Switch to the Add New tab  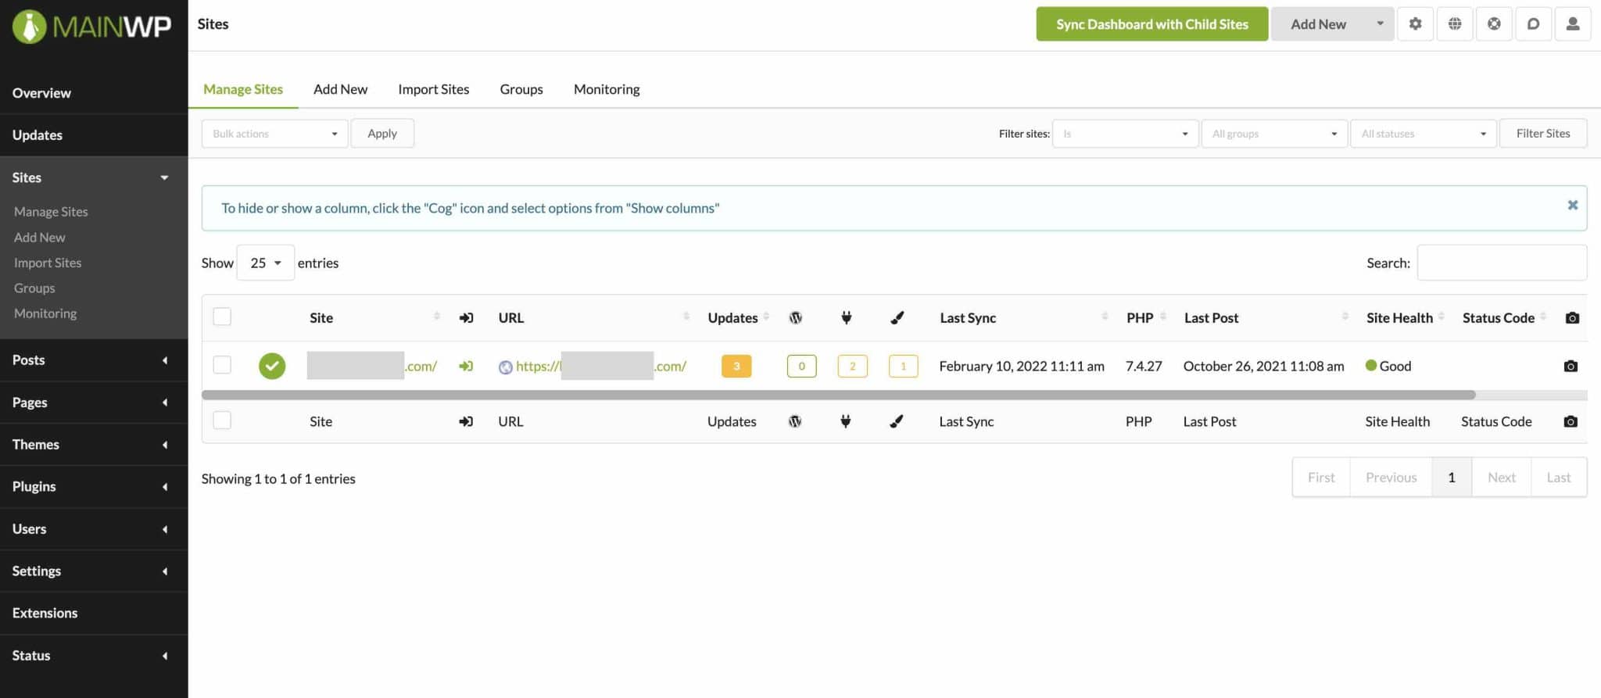click(x=340, y=89)
